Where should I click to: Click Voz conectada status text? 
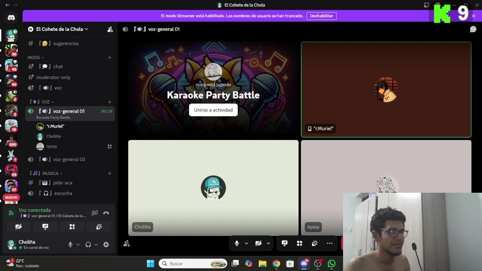[35, 210]
